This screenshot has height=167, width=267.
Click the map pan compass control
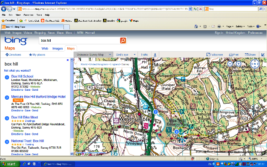coord(255,64)
